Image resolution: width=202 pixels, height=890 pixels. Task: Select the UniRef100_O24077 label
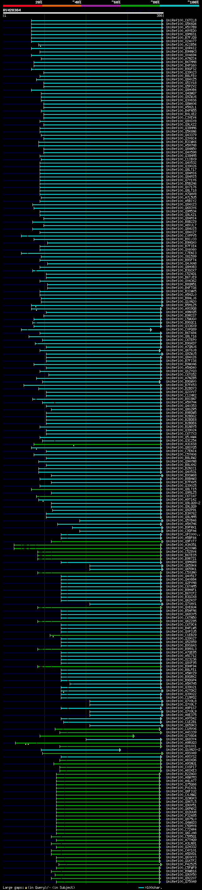tap(181, 41)
